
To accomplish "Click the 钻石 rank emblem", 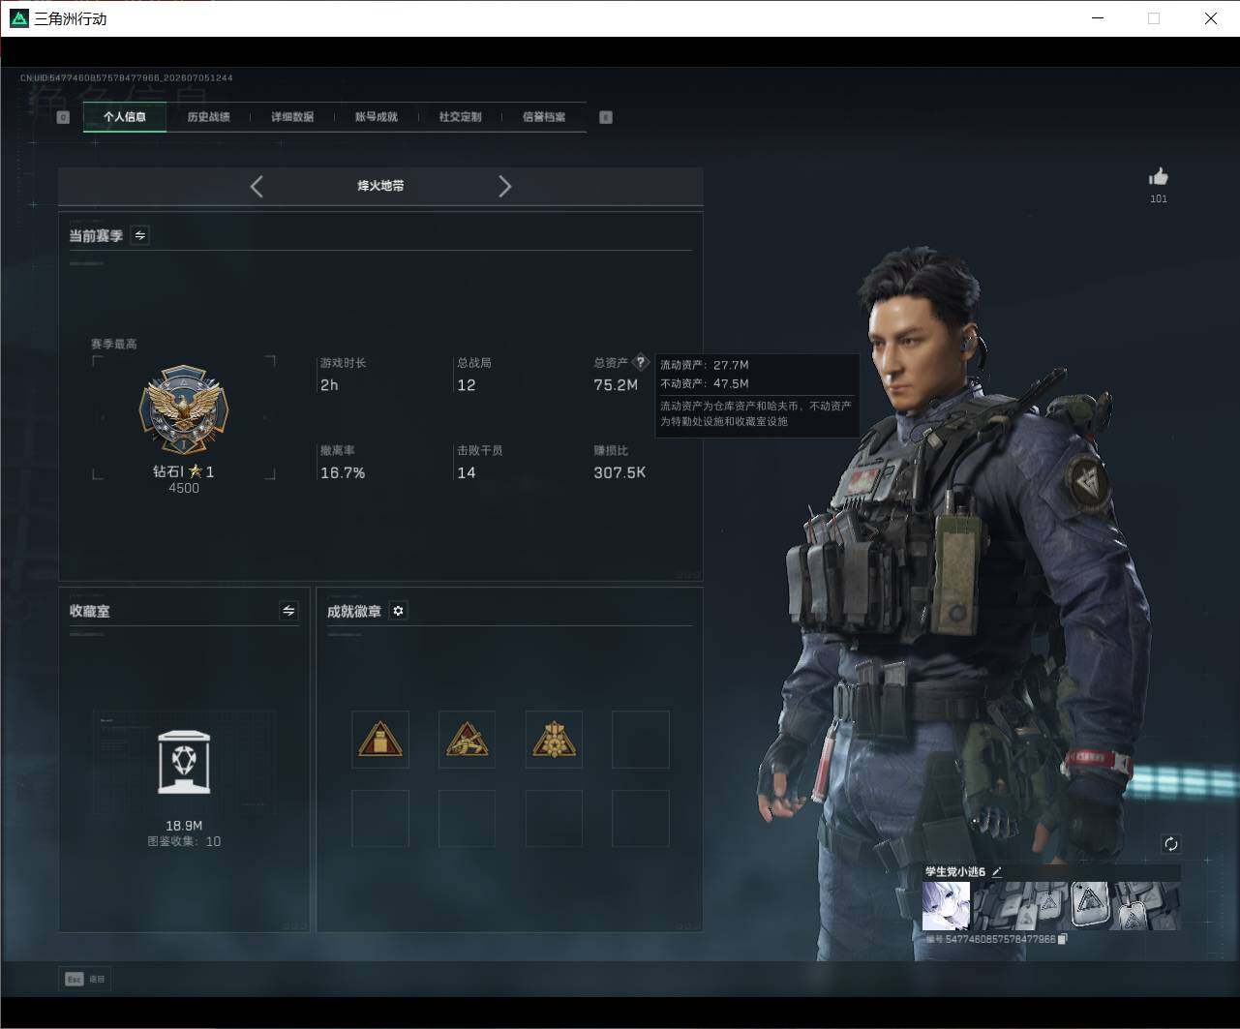I will pos(184,410).
